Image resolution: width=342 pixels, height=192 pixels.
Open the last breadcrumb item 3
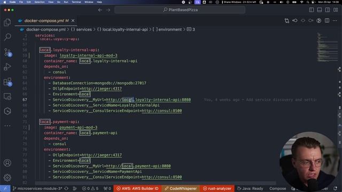pyautogui.click(x=191, y=29)
